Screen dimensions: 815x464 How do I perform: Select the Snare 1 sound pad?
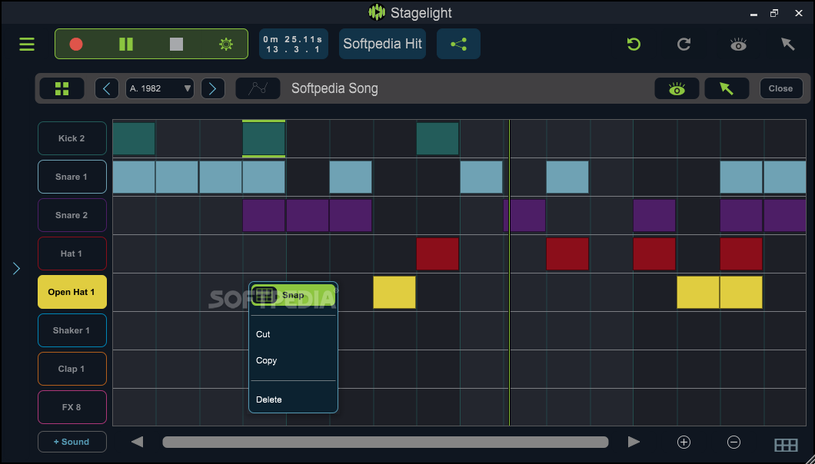tap(72, 177)
